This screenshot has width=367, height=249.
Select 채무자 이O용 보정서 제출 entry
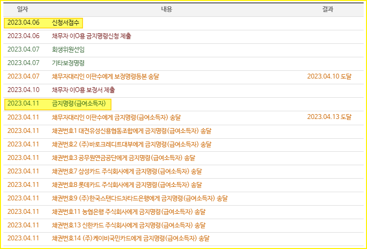tap(83, 90)
